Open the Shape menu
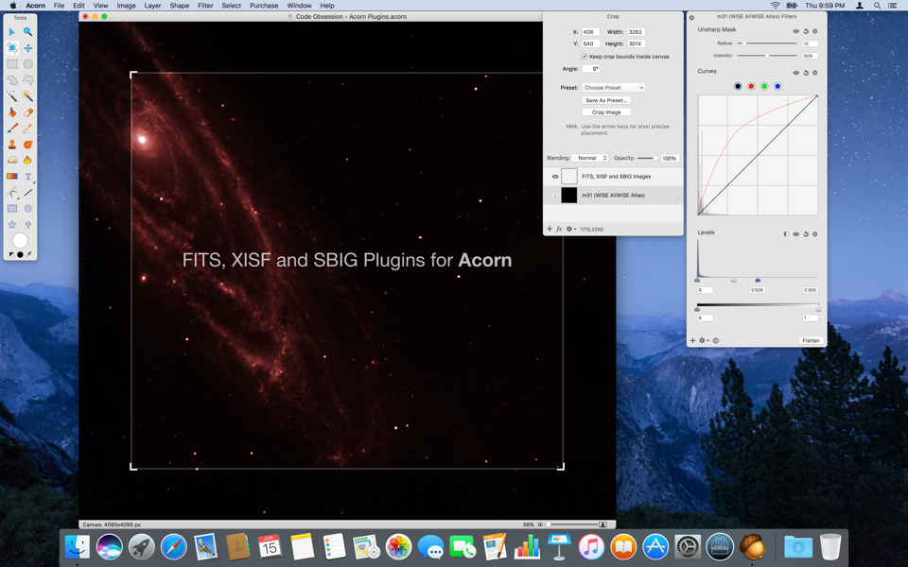The image size is (908, 567). [180, 6]
